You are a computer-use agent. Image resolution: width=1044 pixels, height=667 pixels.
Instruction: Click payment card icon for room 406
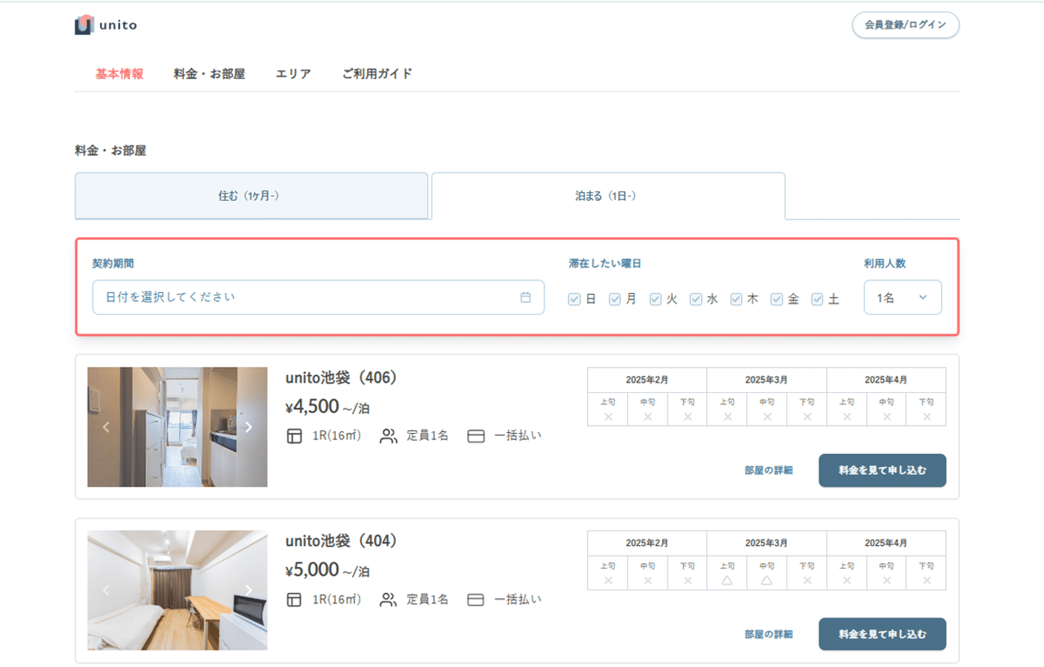(476, 436)
